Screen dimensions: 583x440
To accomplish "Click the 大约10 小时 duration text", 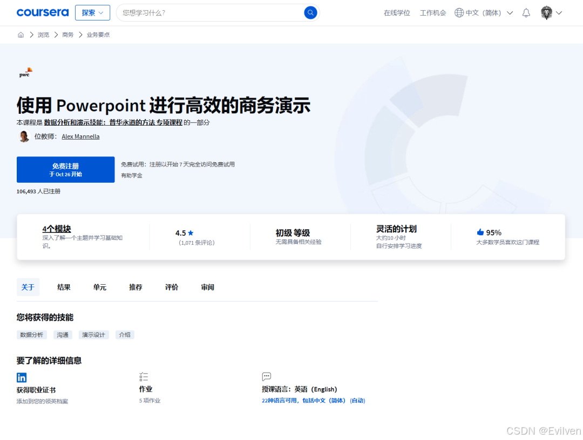I will click(x=391, y=238).
